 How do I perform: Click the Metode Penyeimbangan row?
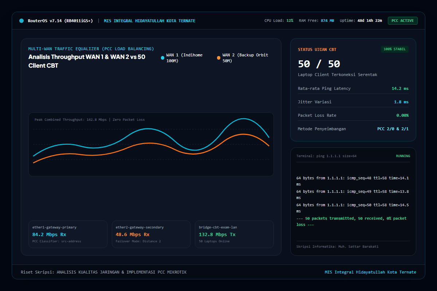pyautogui.click(x=353, y=129)
